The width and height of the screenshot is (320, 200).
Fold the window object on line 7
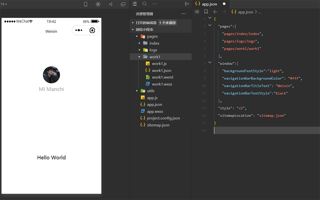click(x=210, y=62)
